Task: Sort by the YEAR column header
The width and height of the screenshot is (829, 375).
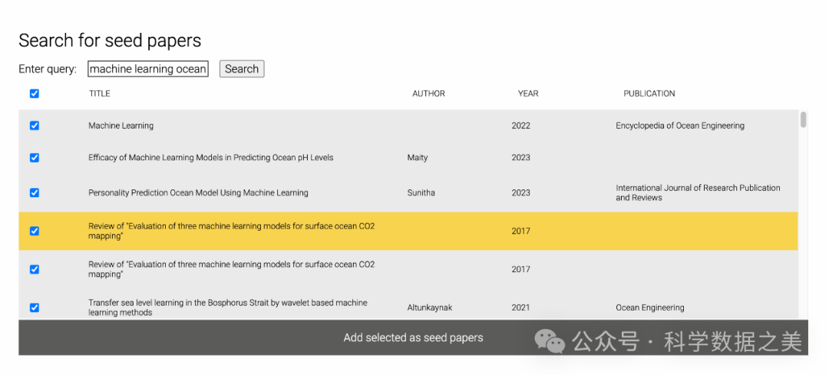Action: click(x=528, y=94)
